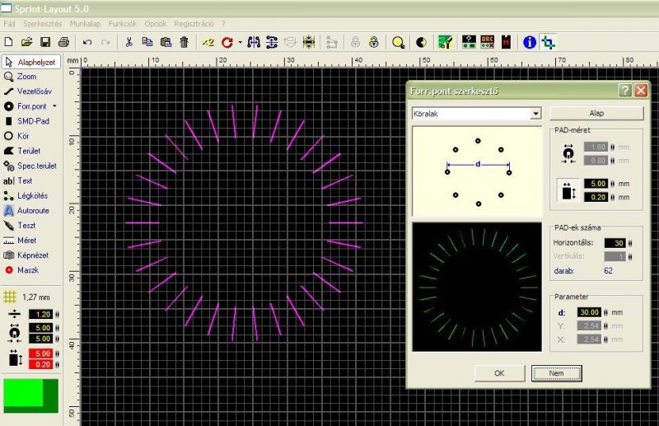This screenshot has width=659, height=426.
Task: Click the diameter d: 30.00 field
Action: click(x=589, y=312)
